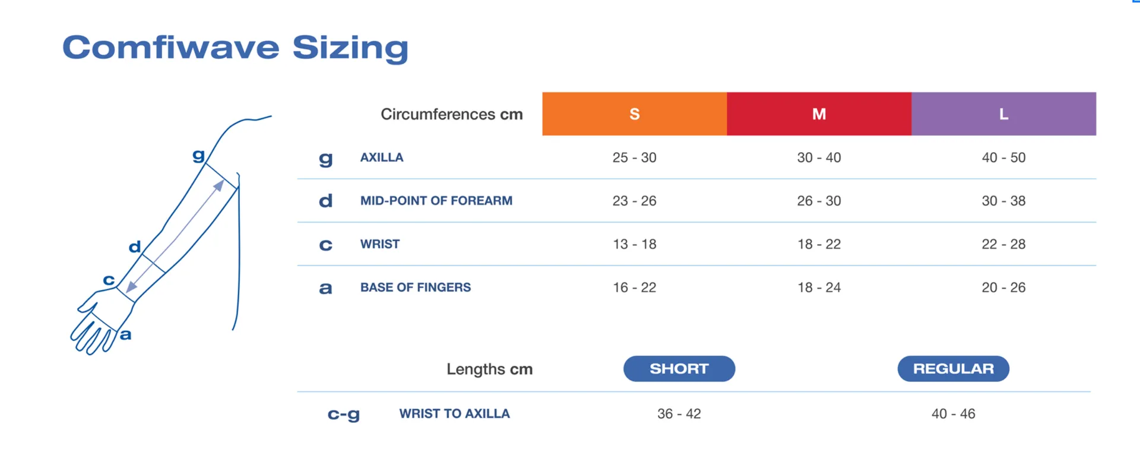This screenshot has width=1140, height=449.
Task: Click the letter a beside the fingers drawing
Action: tap(125, 334)
